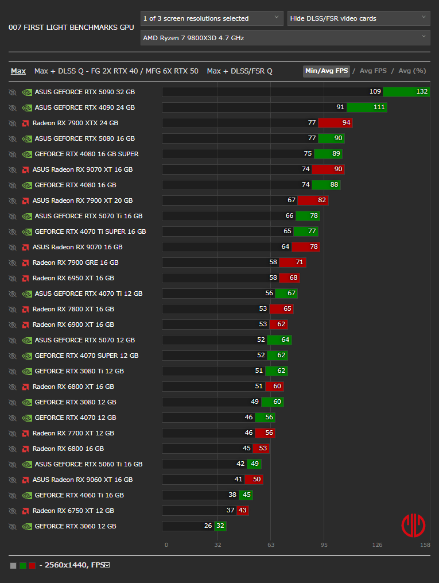Select the Max settings tab

point(18,71)
